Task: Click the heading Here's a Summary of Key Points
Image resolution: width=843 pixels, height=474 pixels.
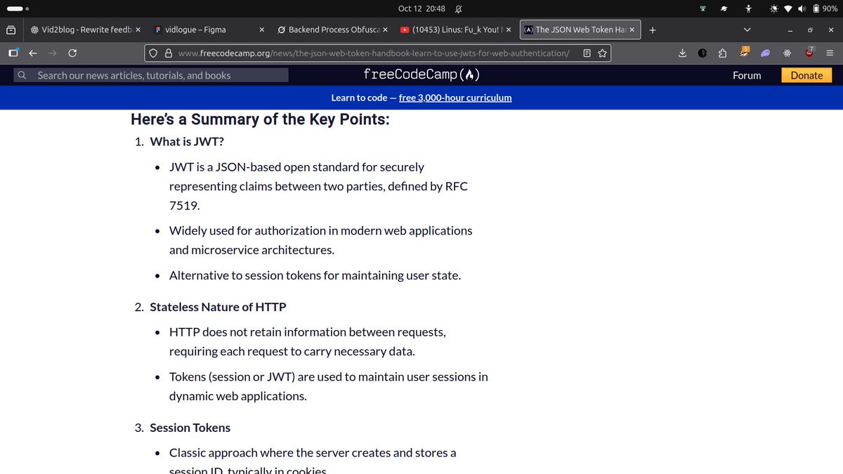Action: pyautogui.click(x=260, y=119)
